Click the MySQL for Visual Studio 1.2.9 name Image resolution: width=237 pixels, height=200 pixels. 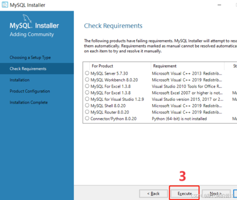(x=117, y=99)
